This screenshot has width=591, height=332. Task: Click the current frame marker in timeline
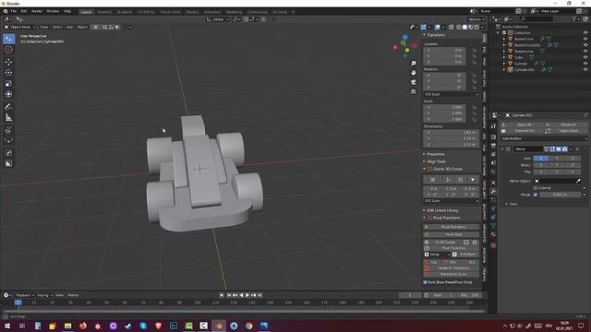point(18,302)
